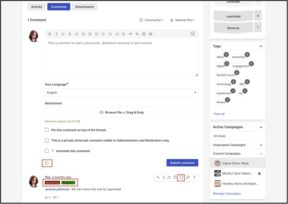Open the Attachments tab
The width and height of the screenshot is (288, 204).
click(85, 7)
